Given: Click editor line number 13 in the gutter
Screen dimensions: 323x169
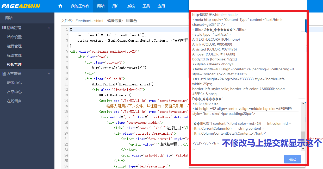Looking at the screenshot, I should tap(66, 95).
